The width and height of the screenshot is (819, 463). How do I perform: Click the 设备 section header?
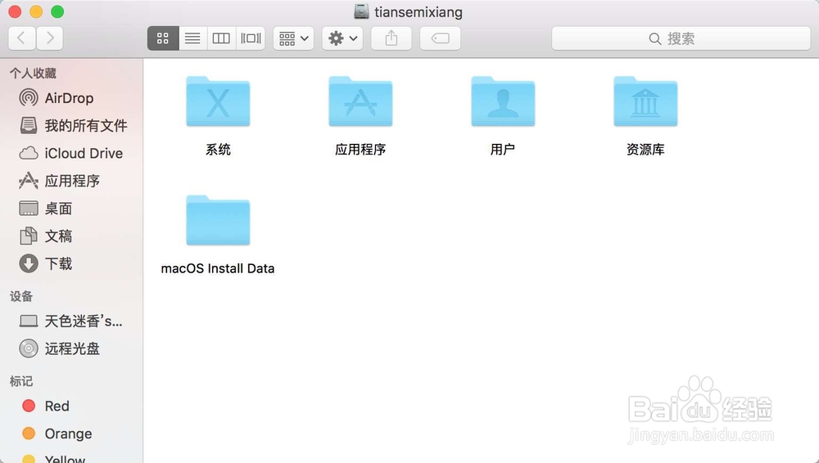(x=21, y=296)
